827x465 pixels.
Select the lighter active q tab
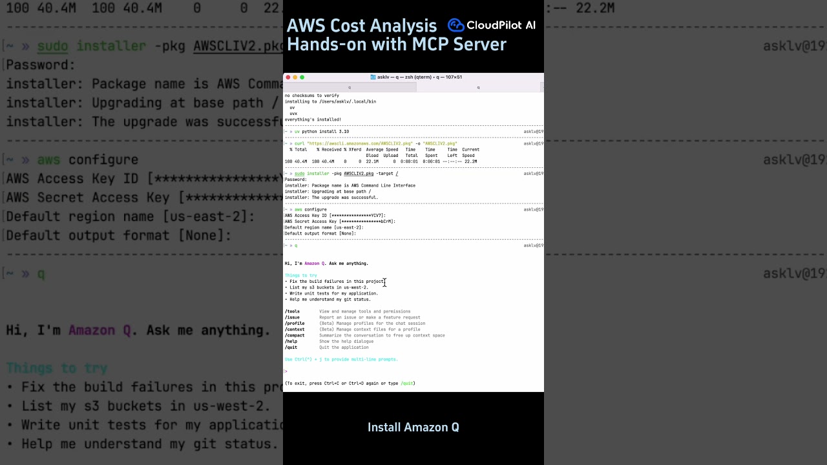478,87
